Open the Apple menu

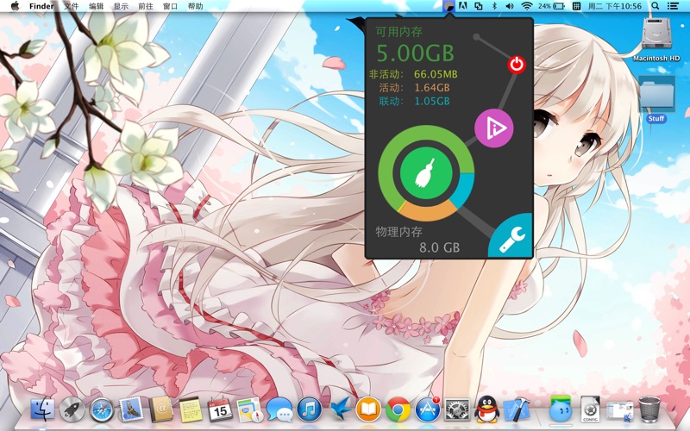click(x=15, y=6)
